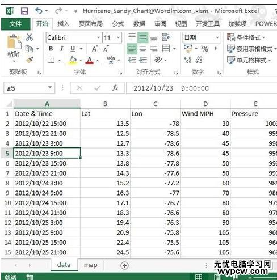Open the 日期 number format dropdown
Image resolution: width=277 pixels, height=280 pixels.
pyautogui.click(x=217, y=37)
